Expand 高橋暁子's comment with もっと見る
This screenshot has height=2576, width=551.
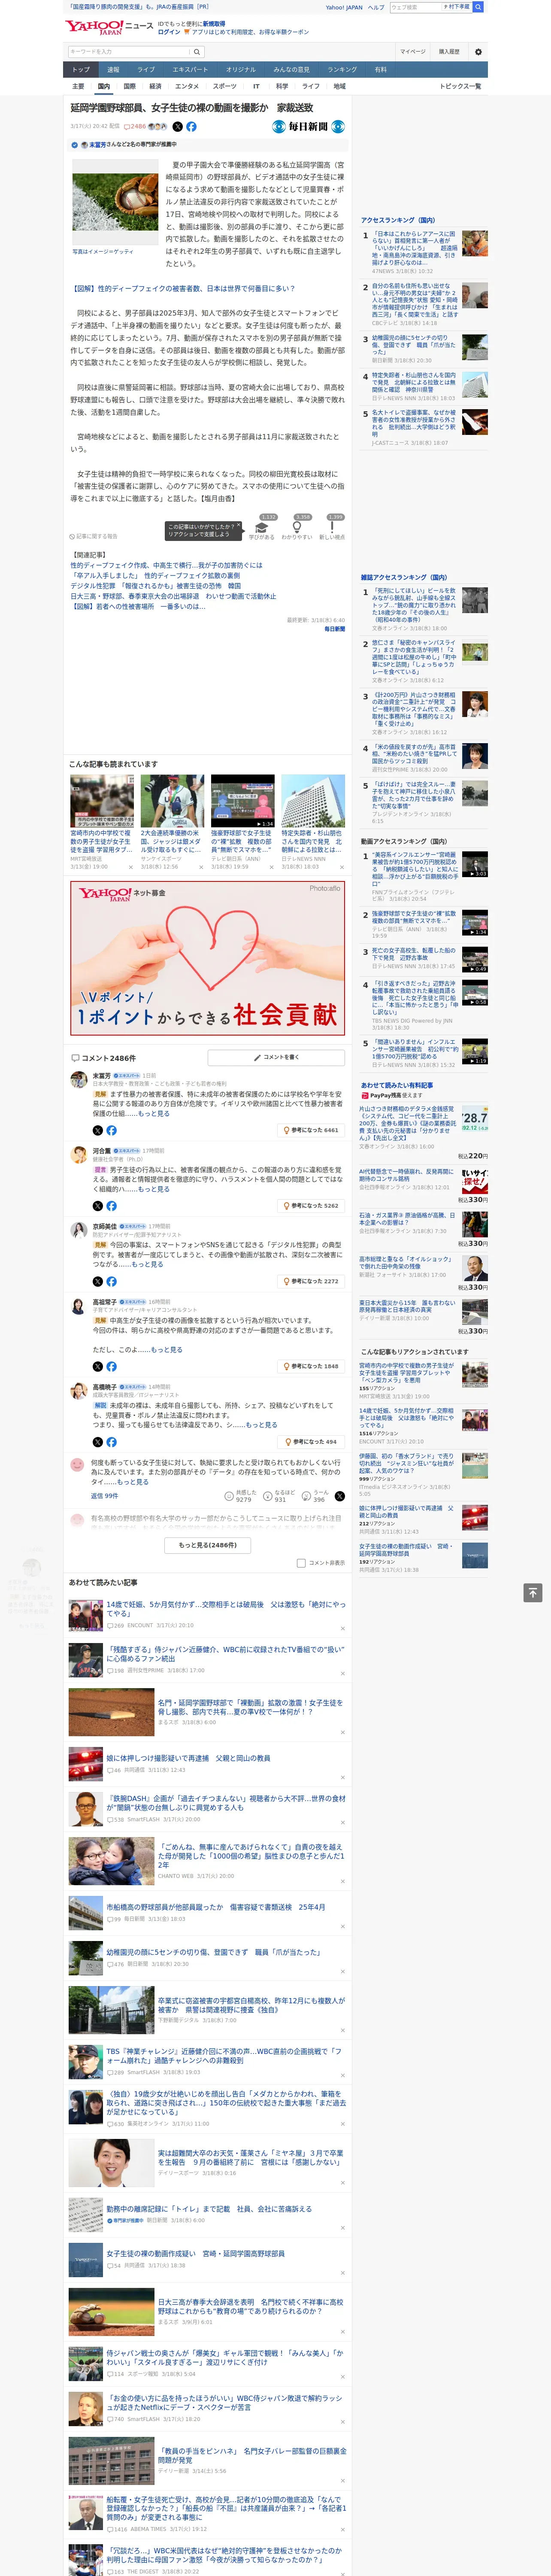262,1425
